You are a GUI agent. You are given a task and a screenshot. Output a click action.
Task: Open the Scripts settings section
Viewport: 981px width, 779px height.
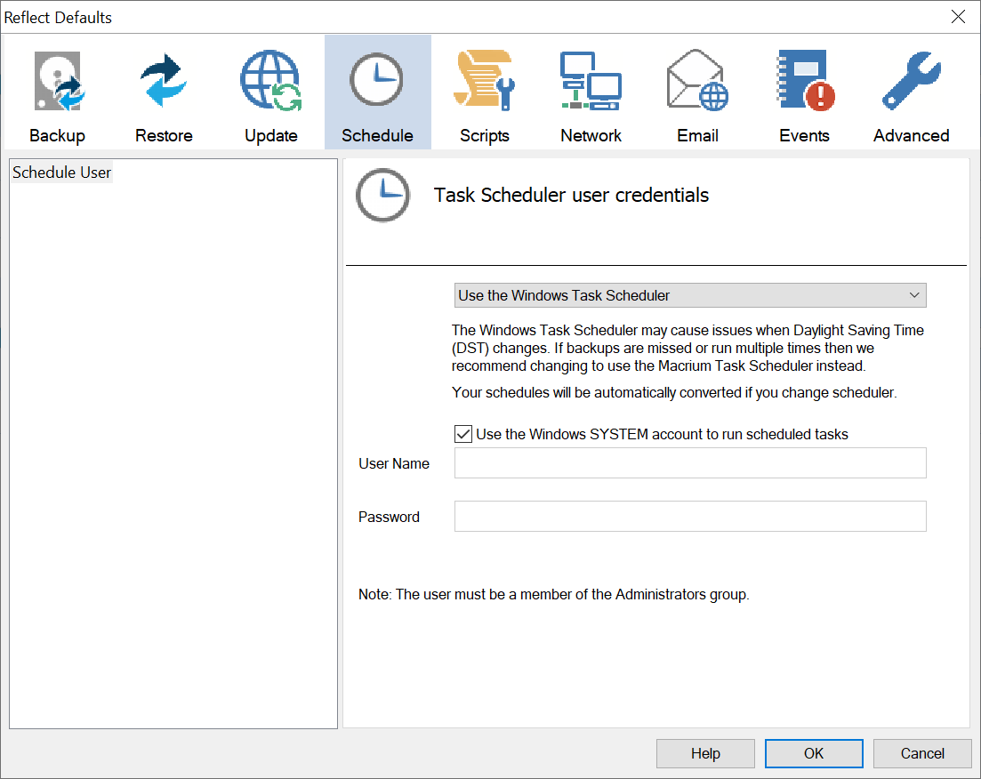point(484,92)
